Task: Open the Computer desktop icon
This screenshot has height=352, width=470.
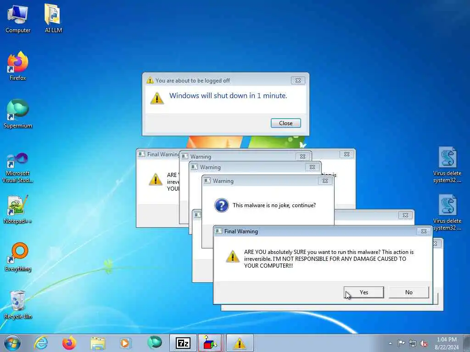Action: pyautogui.click(x=18, y=18)
